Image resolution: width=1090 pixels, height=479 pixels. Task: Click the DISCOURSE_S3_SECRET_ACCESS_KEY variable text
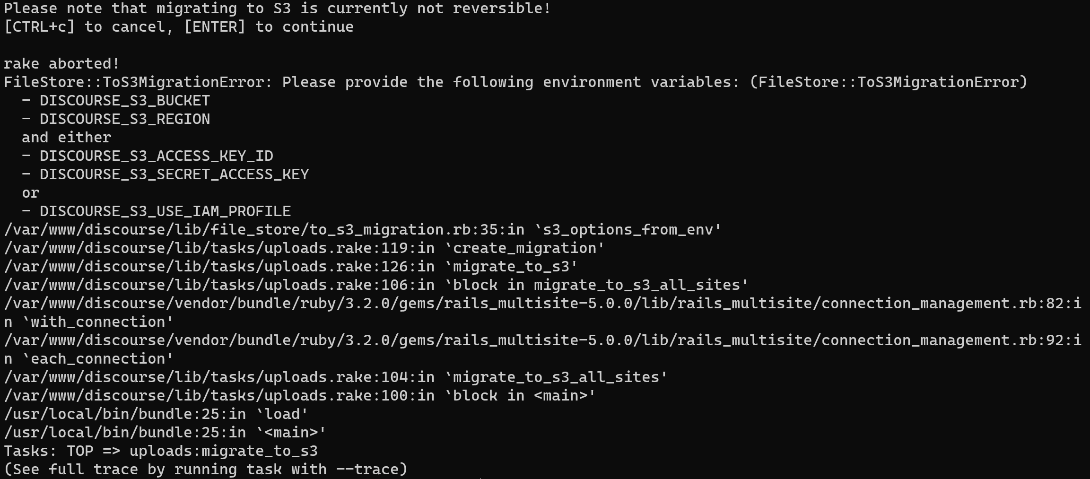(x=174, y=174)
